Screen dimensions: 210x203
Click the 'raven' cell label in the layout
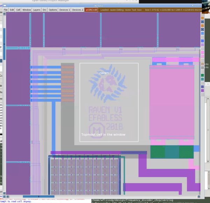pyautogui.click(x=104, y=73)
